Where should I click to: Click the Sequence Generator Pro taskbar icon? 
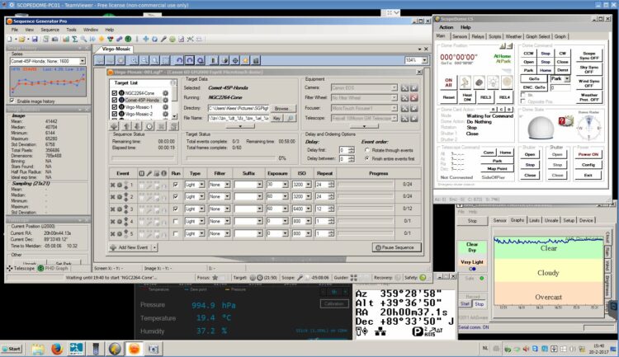pos(135,349)
